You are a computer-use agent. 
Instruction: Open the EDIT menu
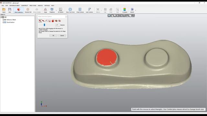(x=7, y=5)
